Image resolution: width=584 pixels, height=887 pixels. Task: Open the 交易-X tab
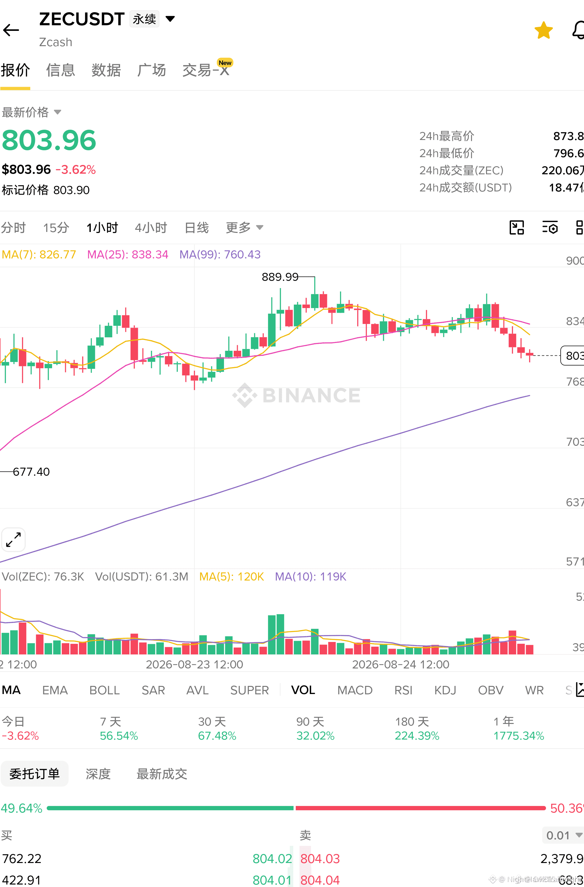pos(206,70)
